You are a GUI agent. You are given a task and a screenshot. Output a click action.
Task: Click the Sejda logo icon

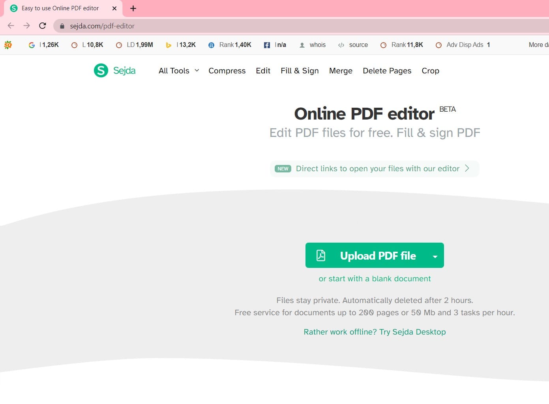(x=101, y=71)
